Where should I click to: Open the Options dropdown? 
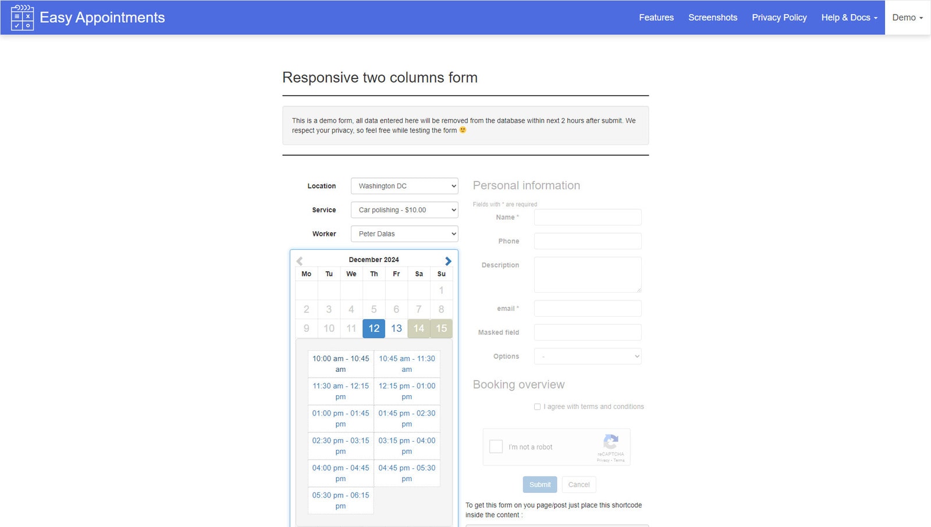point(588,356)
